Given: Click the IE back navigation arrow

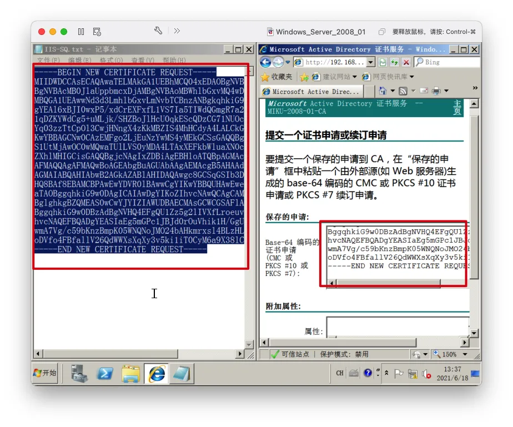Looking at the screenshot, I should point(265,62).
